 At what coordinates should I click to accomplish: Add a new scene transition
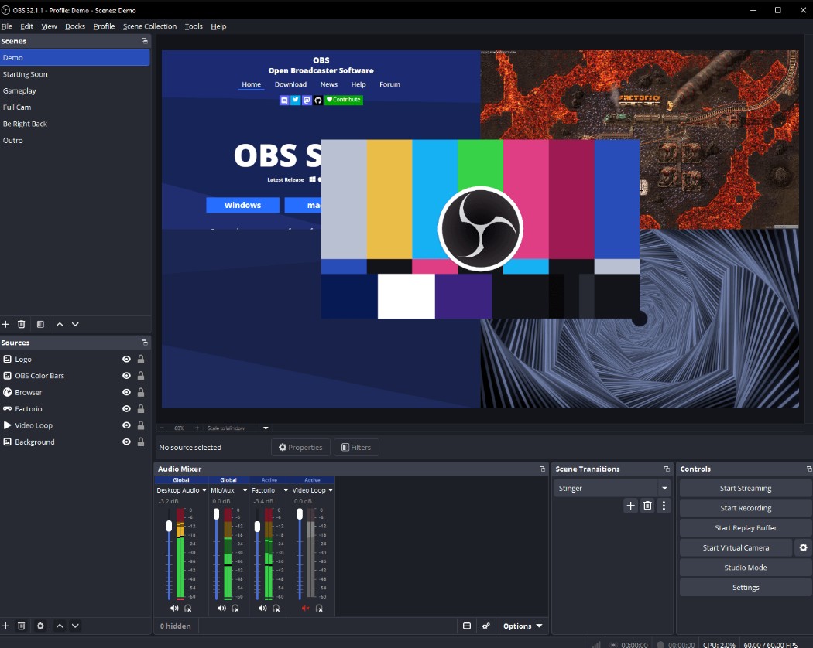point(630,506)
